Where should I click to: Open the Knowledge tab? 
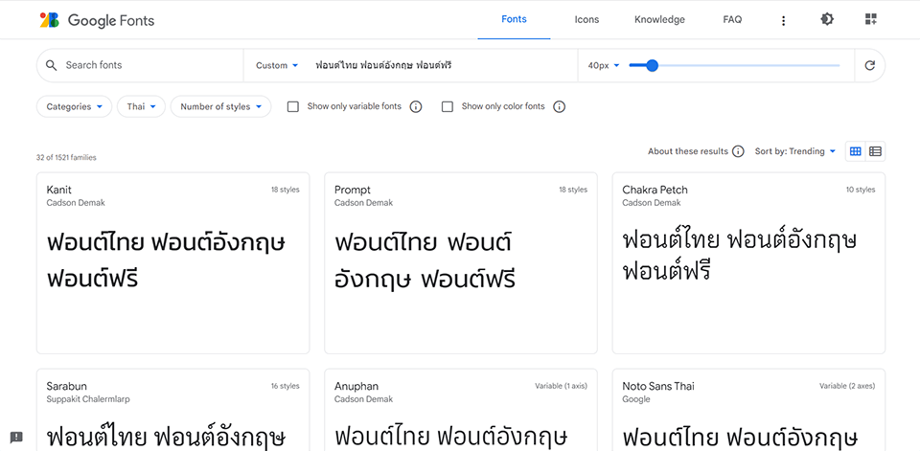point(659,19)
